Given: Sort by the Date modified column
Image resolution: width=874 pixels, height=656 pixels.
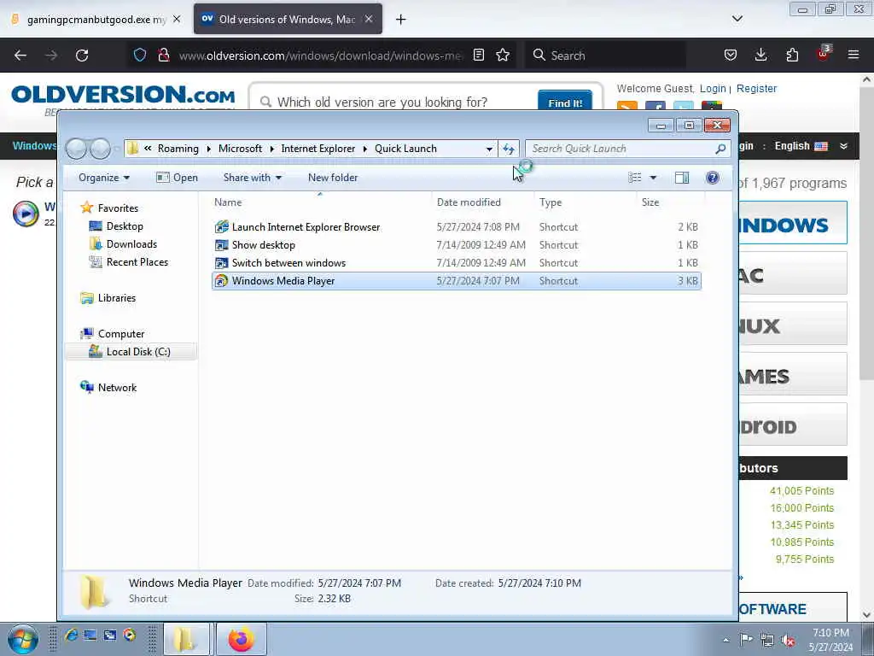Looking at the screenshot, I should pos(483,202).
